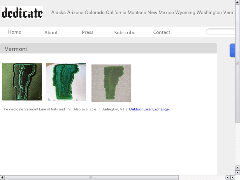Open the California state link
Screen dimensions: 240x180
pyautogui.click(x=116, y=13)
